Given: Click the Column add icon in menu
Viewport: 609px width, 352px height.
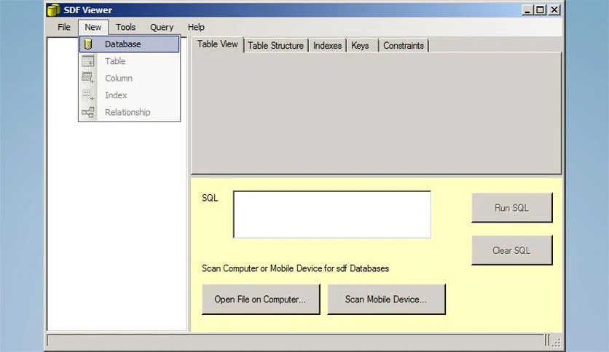Looking at the screenshot, I should [x=87, y=78].
